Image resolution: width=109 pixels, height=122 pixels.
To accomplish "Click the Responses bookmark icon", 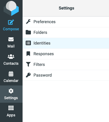I will 28,54.
